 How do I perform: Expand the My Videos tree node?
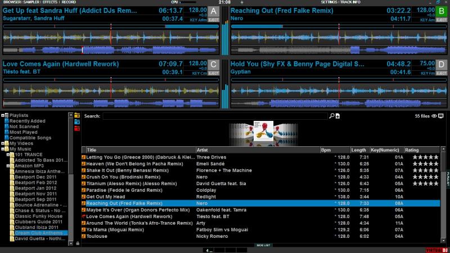coord(3,143)
